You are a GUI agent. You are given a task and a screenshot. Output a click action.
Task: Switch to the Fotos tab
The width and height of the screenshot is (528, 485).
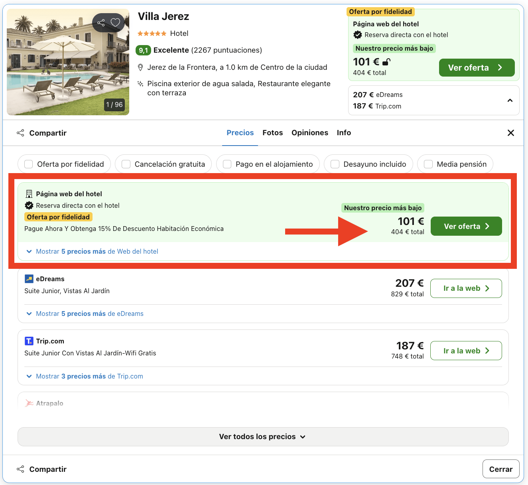[x=272, y=132]
